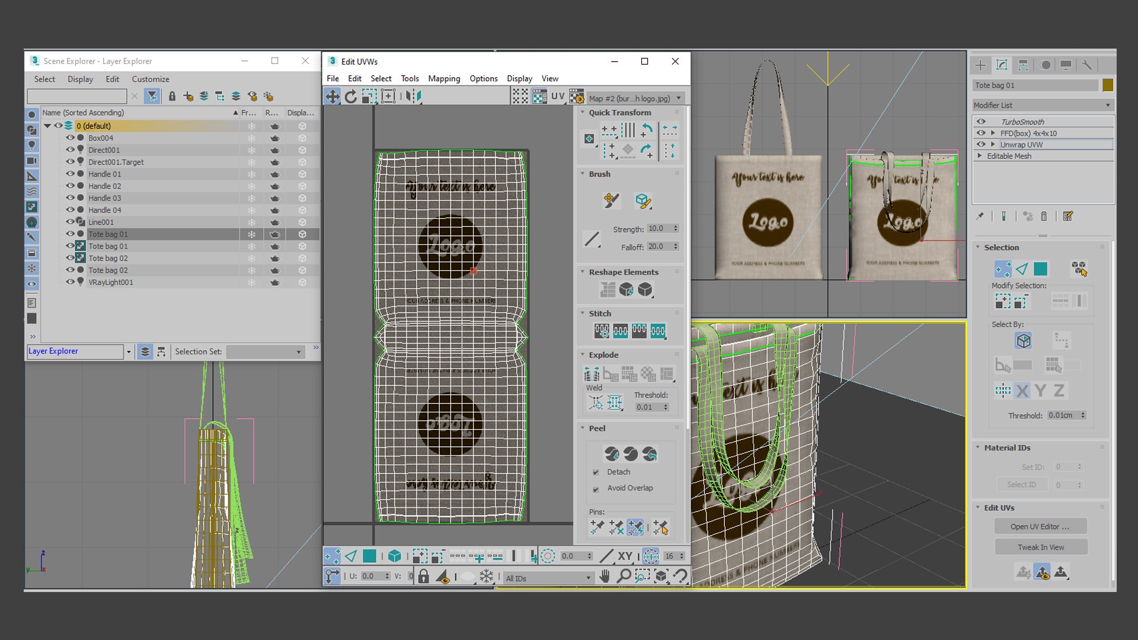The width and height of the screenshot is (1138, 640).
Task: Click the Brush Strength value field
Action: [x=658, y=229]
